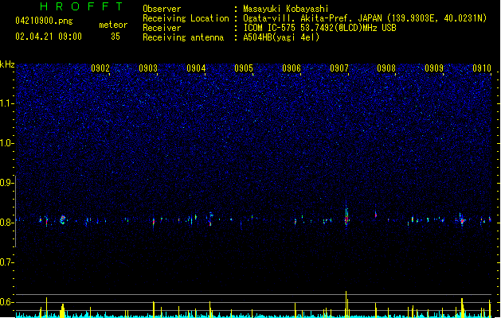Click the 0.8 frequency axis label
This screenshot has width=501, height=318.
coord(6,223)
